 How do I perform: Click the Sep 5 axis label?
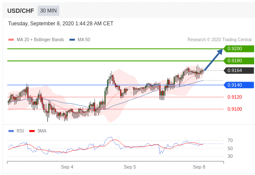pos(130,167)
